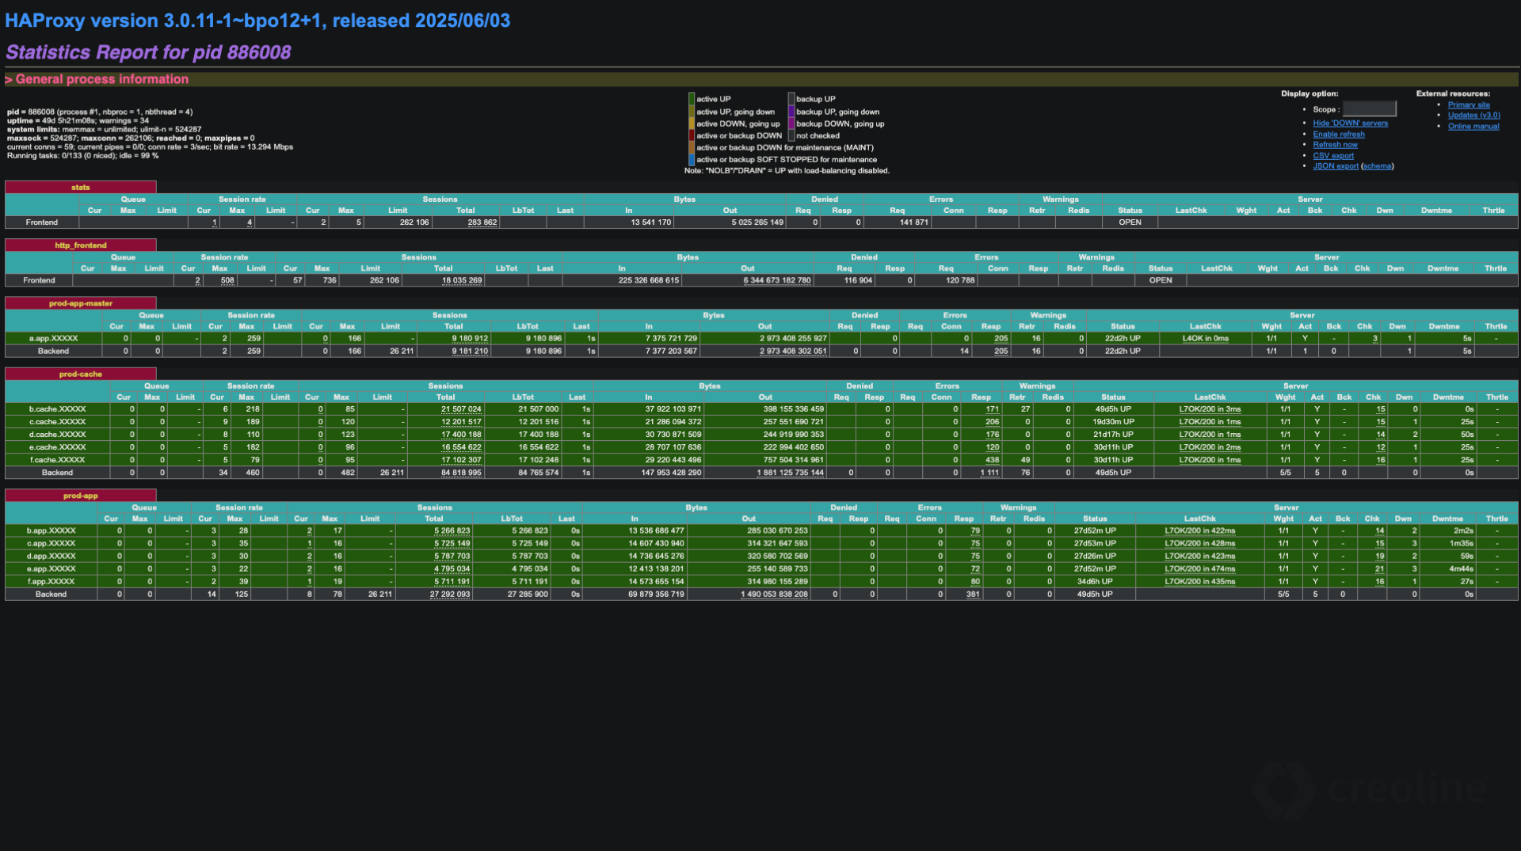Select the c.cache.XXXXX server name

[x=58, y=422]
